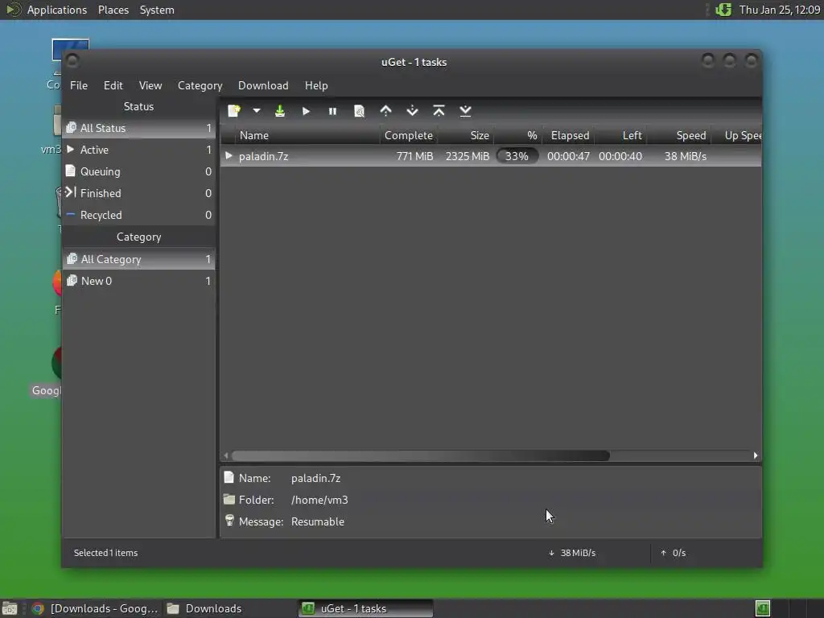Sort by the Speed column header
The width and height of the screenshot is (824, 618).
click(679, 135)
